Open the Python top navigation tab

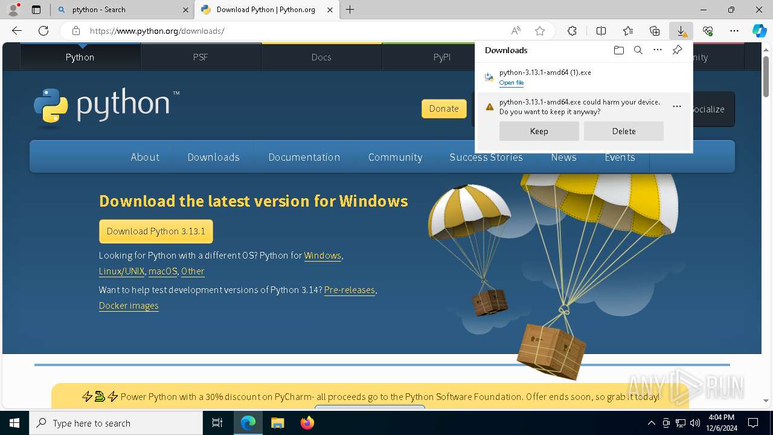pyautogui.click(x=80, y=57)
